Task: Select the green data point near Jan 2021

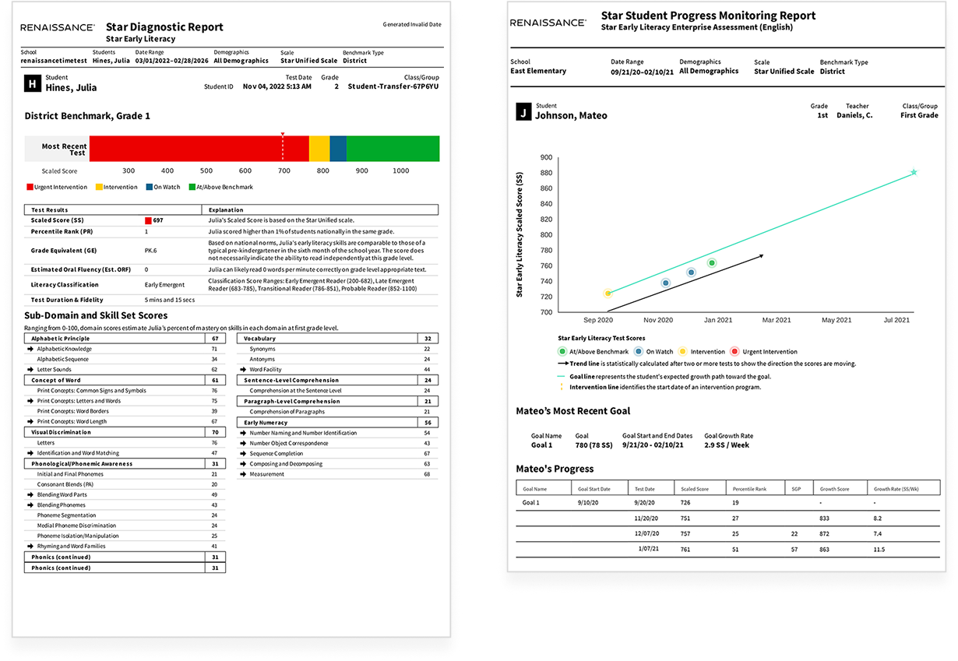Action: pyautogui.click(x=711, y=263)
